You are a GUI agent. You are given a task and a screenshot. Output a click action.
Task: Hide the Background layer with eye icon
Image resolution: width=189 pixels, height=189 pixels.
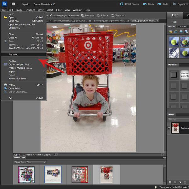pyautogui.click(x=169, y=128)
